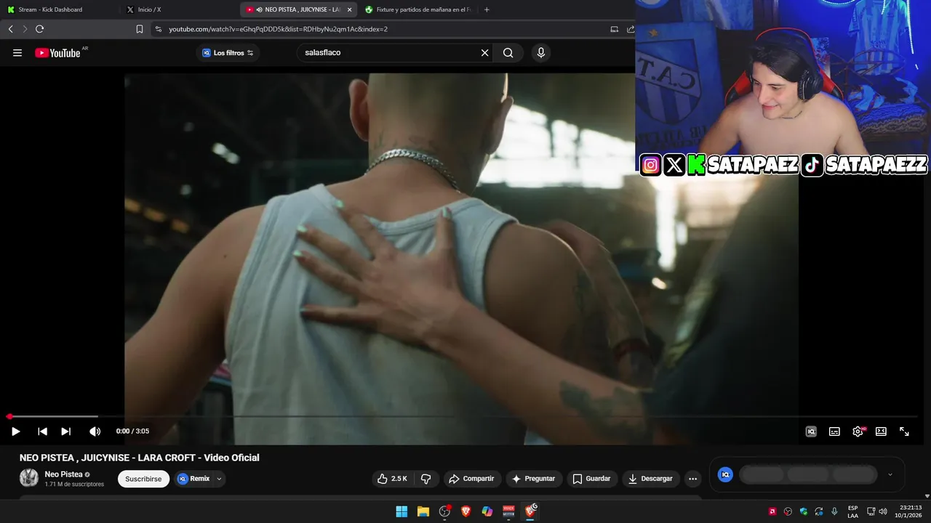931x523 pixels.
Task: Clear the salasflaco search text
Action: 485,53
